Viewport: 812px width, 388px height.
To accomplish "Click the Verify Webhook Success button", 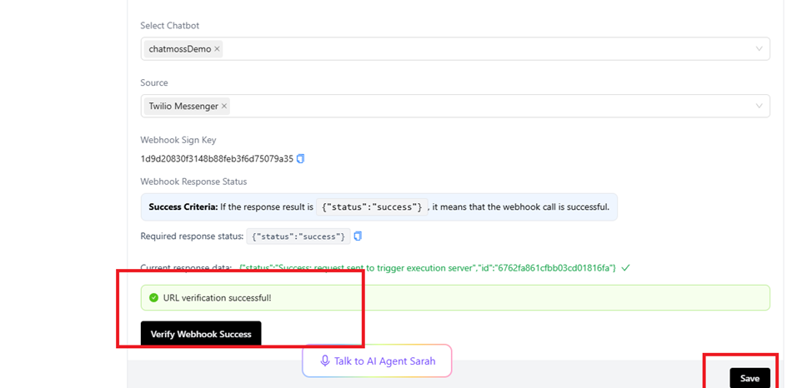I will point(201,334).
